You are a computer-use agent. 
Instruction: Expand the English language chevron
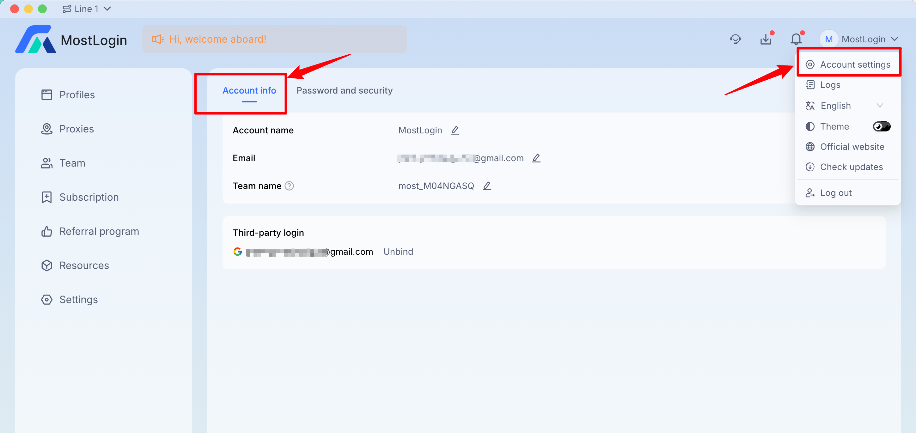click(880, 106)
